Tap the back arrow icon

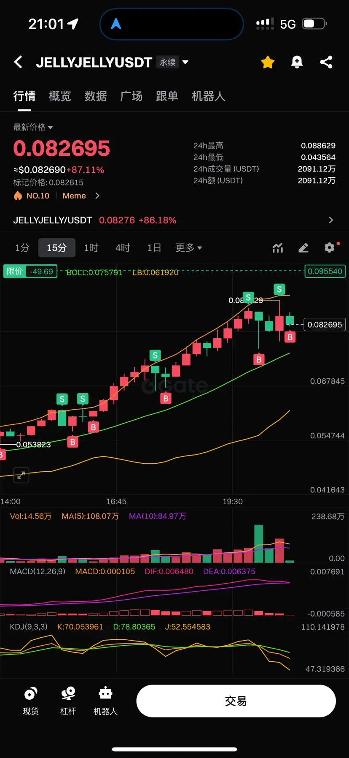(x=18, y=62)
